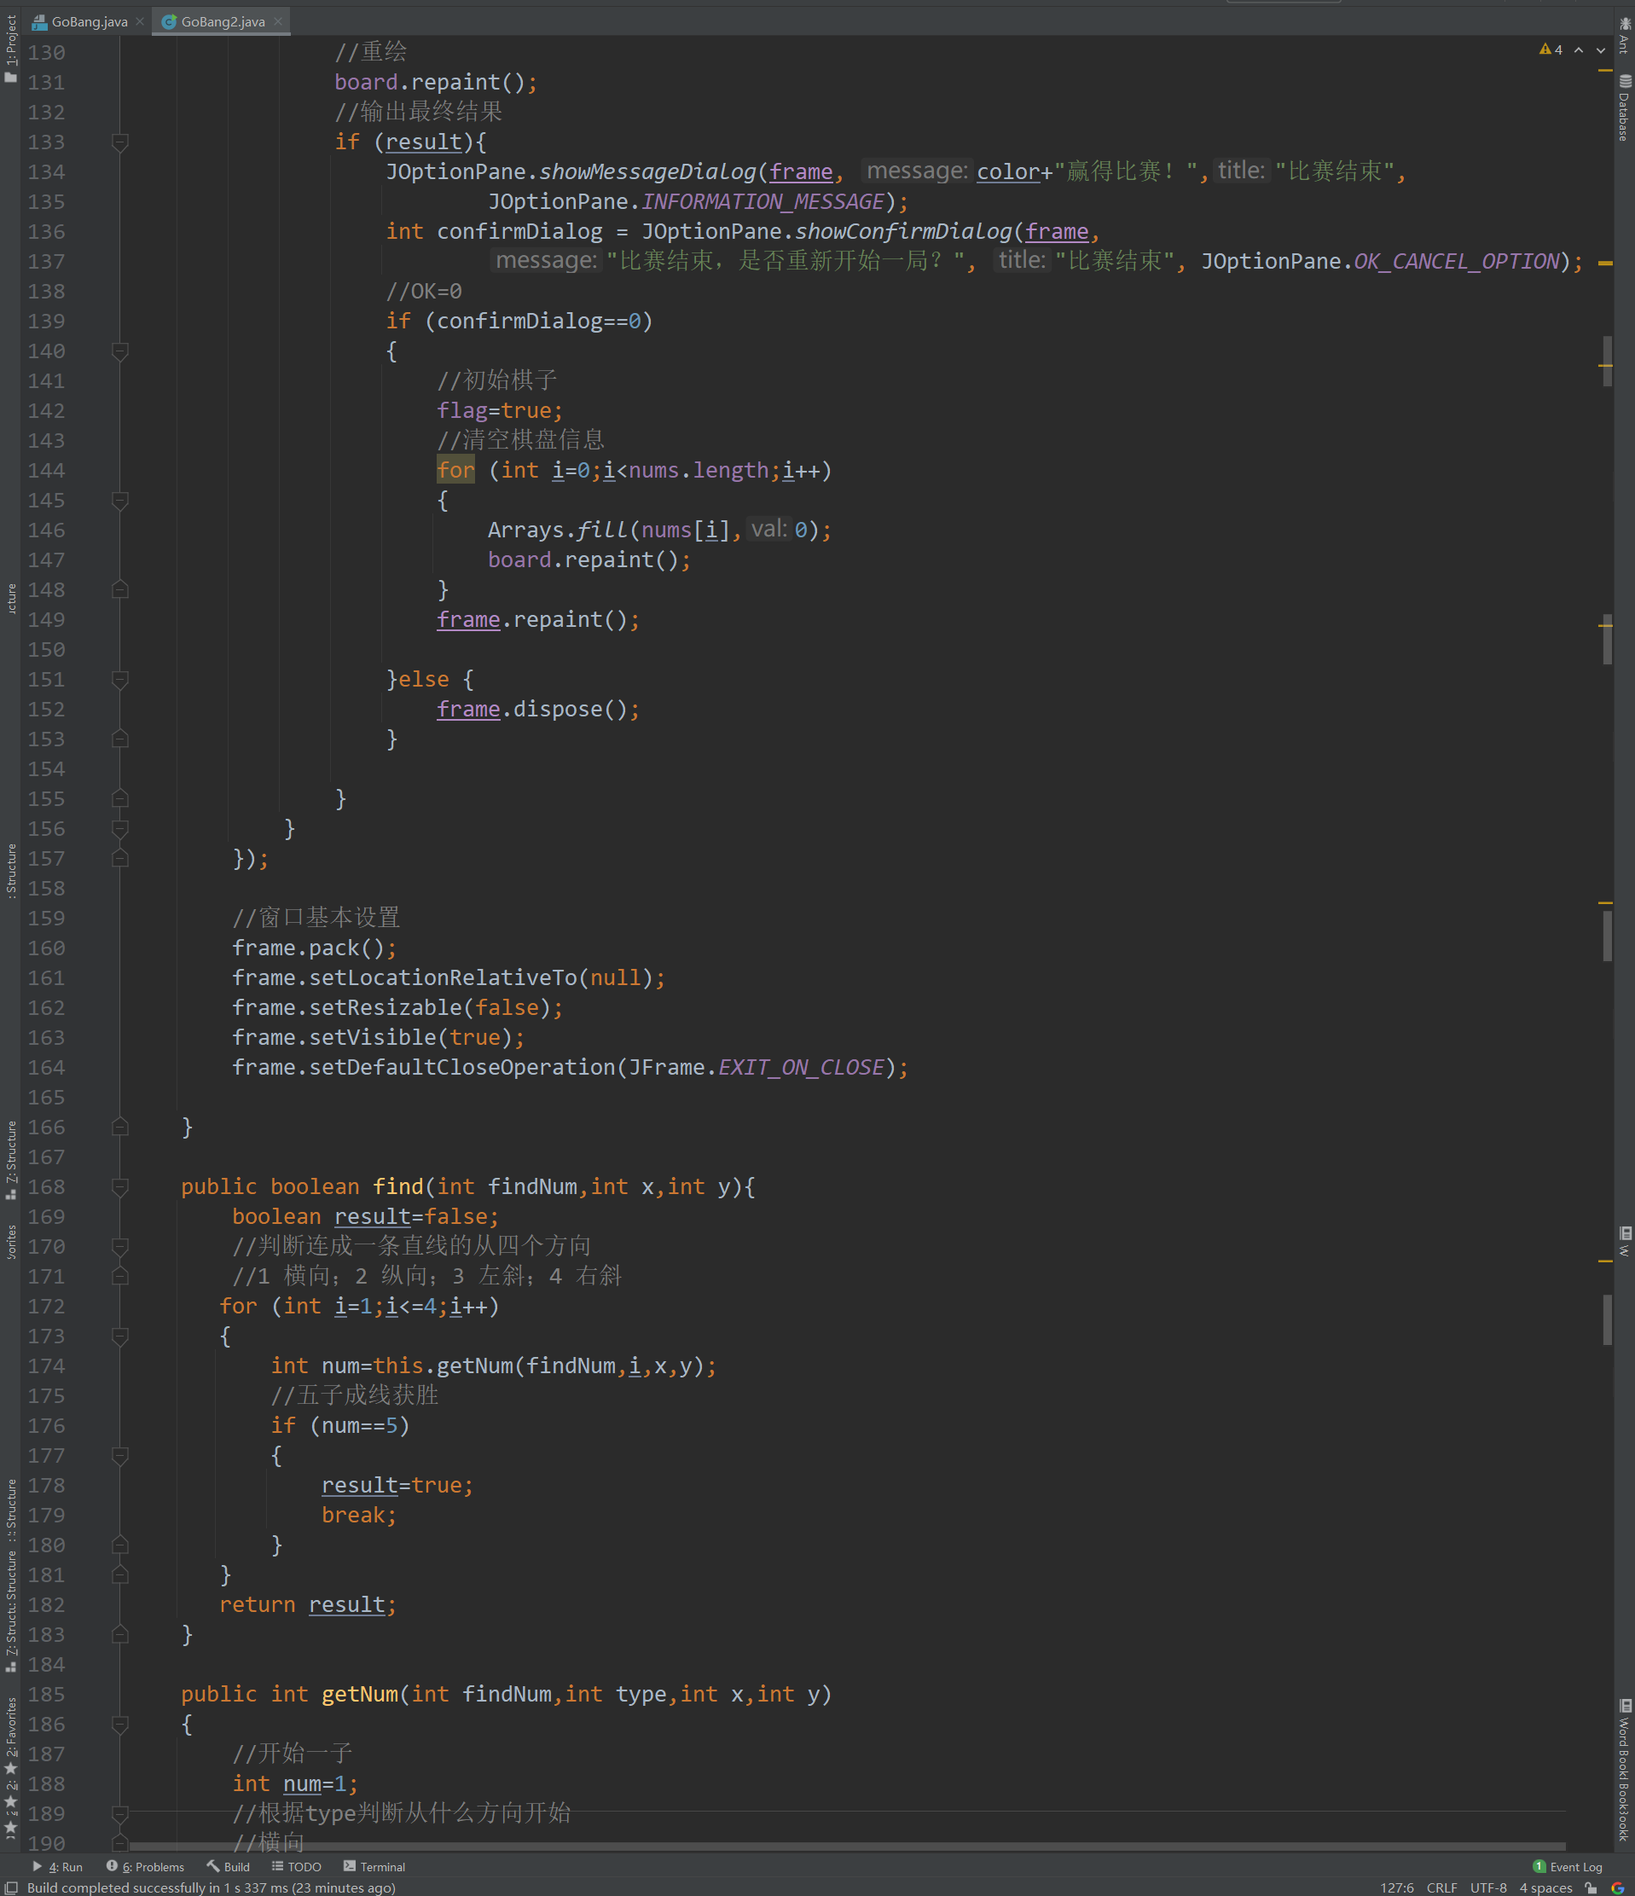
Task: Collapse the getNum method at line 186
Action: tap(120, 1724)
